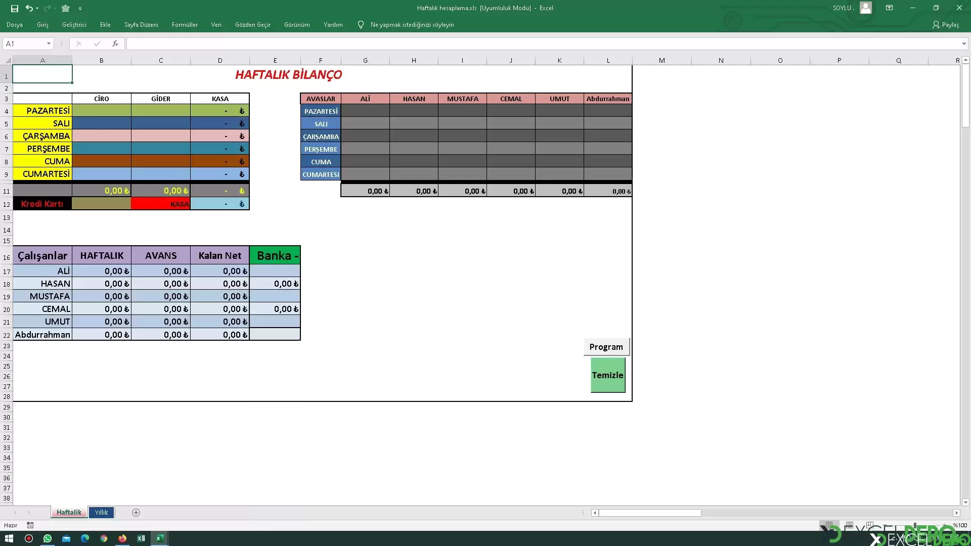Click inside the Name Box showing A1

23,44
